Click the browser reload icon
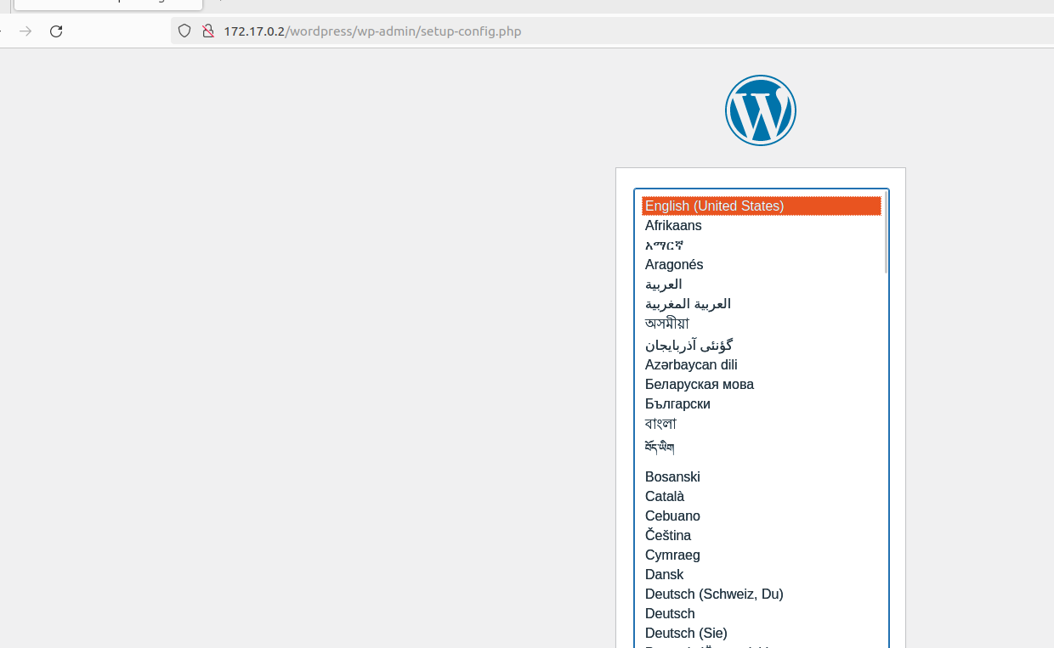 [56, 31]
